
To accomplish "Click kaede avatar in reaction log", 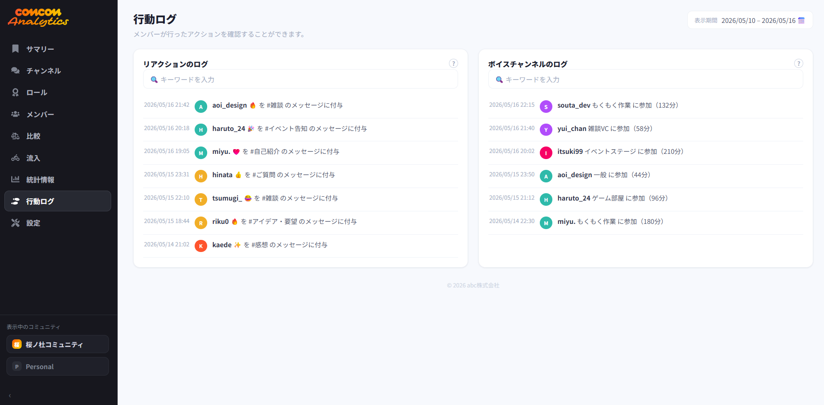I will 201,246.
